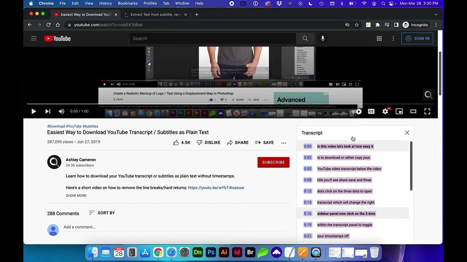Expand the description with SHOW MORE

tap(76, 195)
